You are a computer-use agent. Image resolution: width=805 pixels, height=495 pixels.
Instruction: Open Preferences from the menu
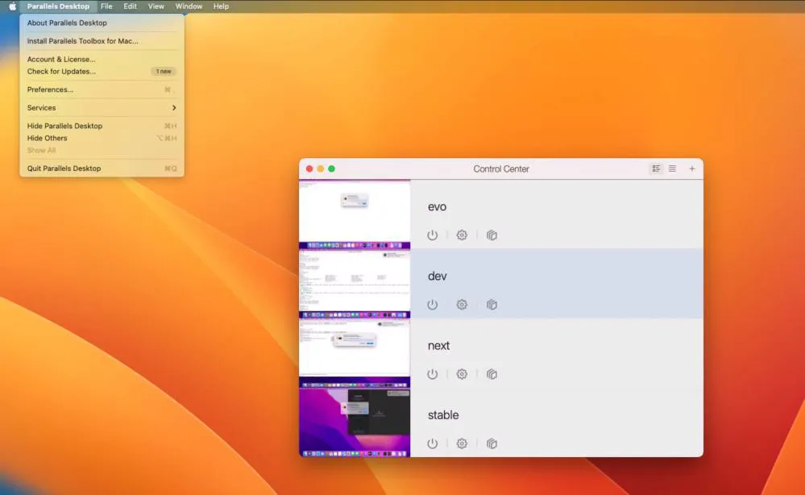click(x=102, y=89)
